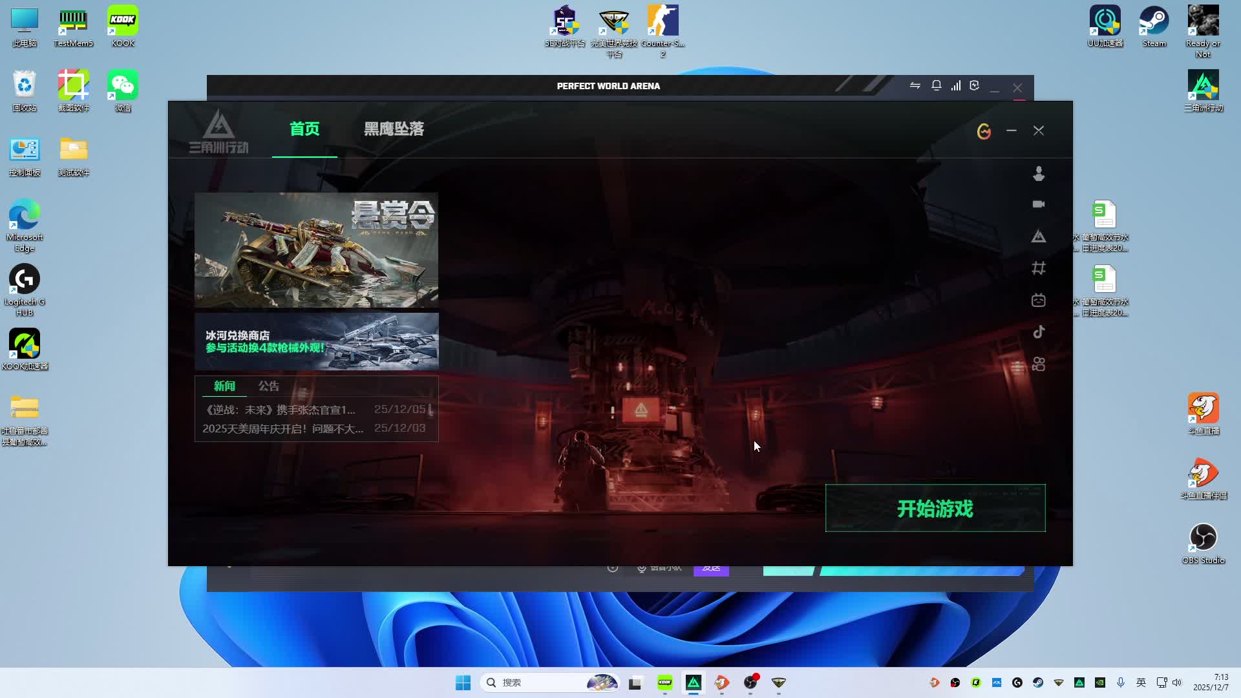Open the 悬赏令 banner image
The width and height of the screenshot is (1241, 698).
tap(316, 249)
